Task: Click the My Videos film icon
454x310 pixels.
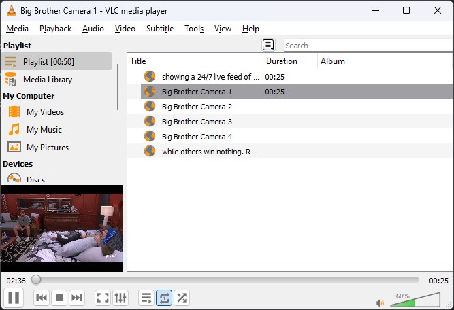Action: (x=14, y=111)
